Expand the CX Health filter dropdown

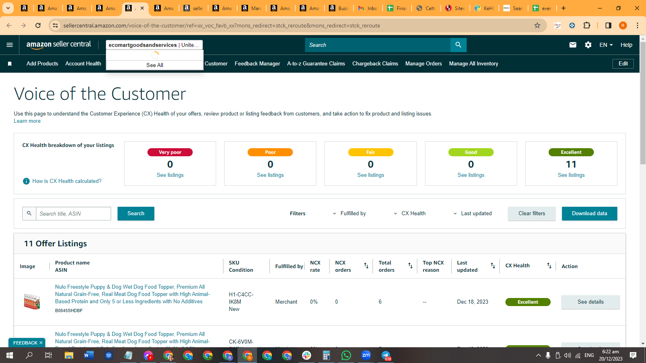click(409, 214)
